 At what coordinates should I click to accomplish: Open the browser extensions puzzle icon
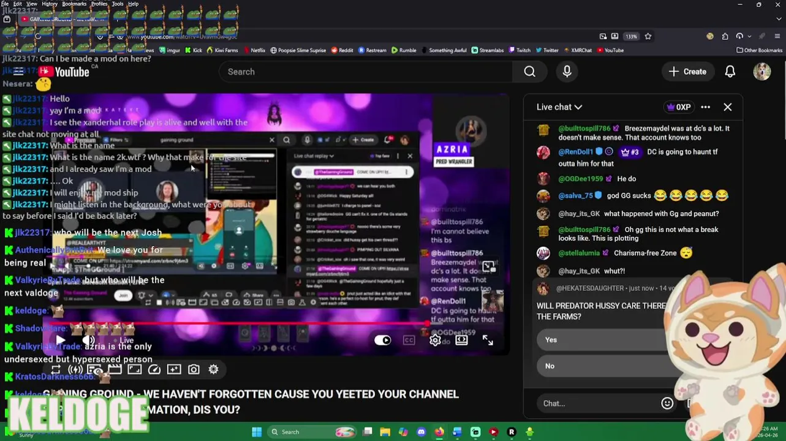[725, 36]
